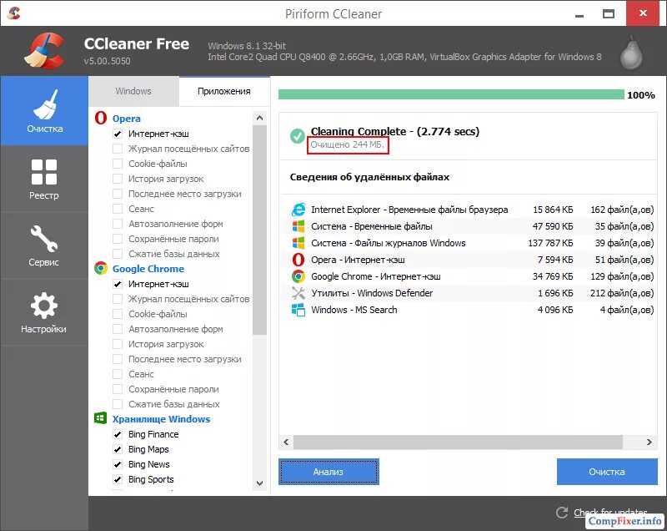Open the Check for updates link

pyautogui.click(x=610, y=513)
